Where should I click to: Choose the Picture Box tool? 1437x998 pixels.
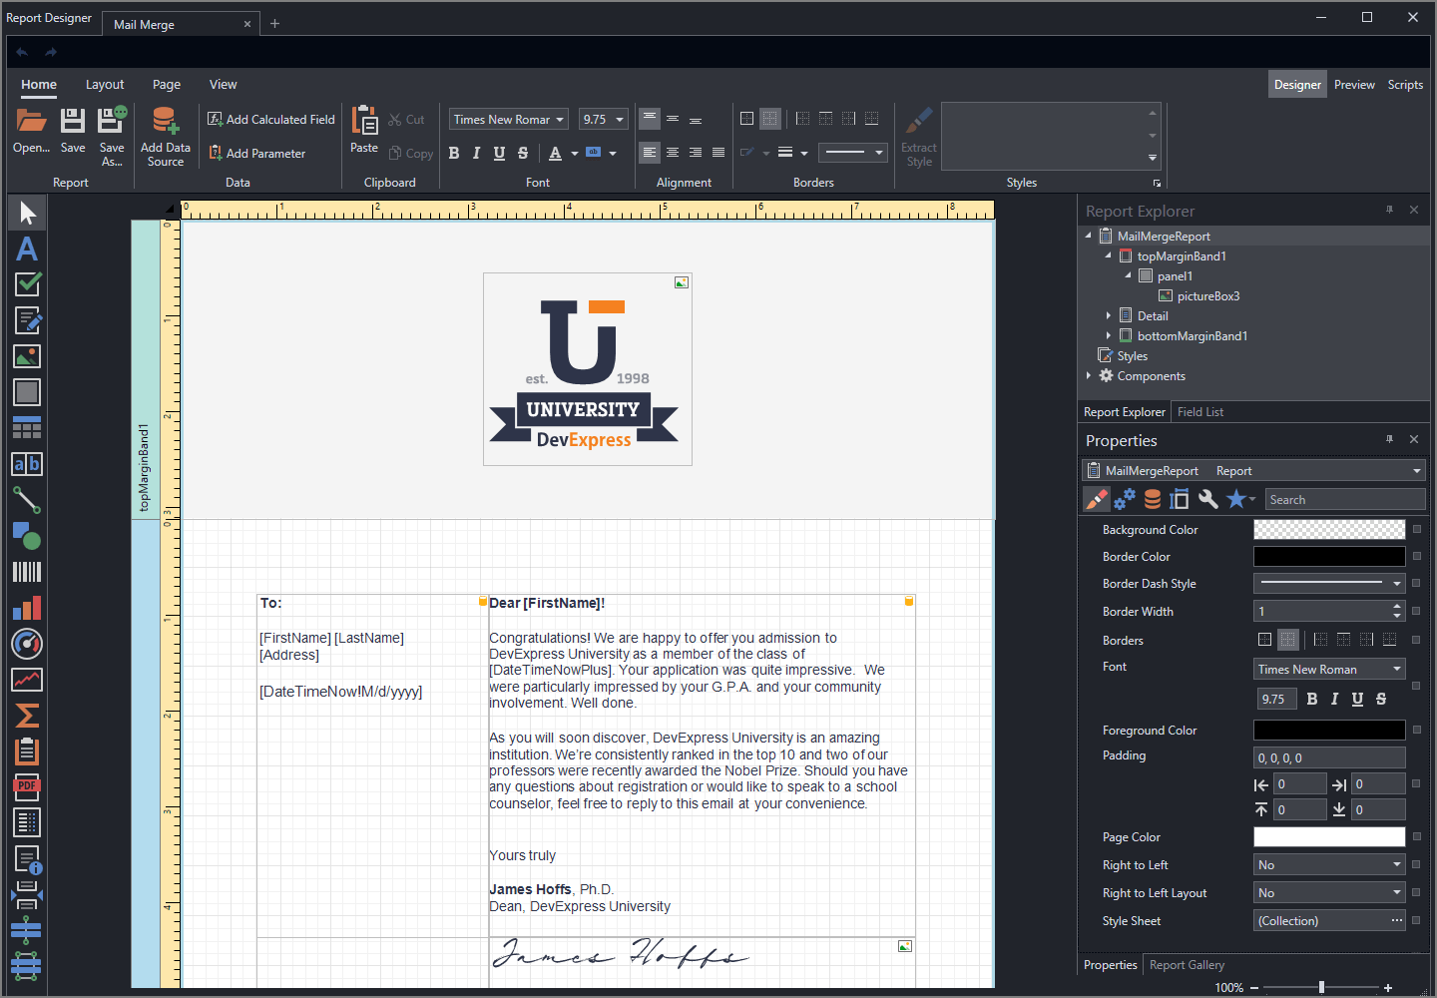coord(27,355)
